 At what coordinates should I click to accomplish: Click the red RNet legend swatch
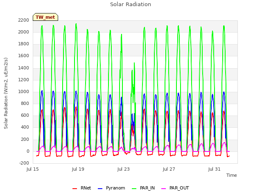point(75,189)
